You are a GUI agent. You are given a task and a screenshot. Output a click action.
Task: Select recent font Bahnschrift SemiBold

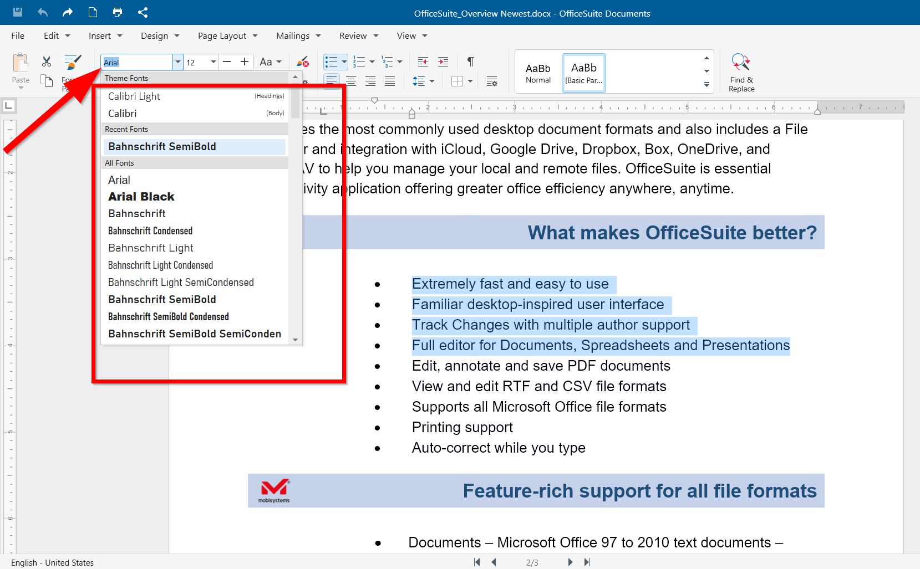195,146
